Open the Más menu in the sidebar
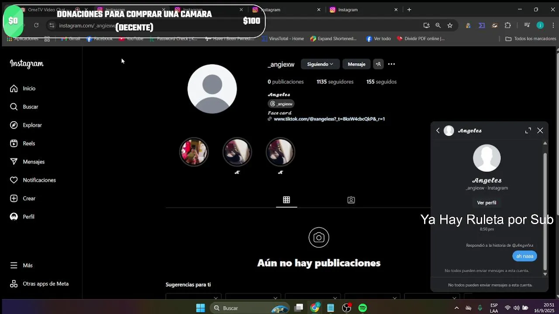 pyautogui.click(x=21, y=266)
